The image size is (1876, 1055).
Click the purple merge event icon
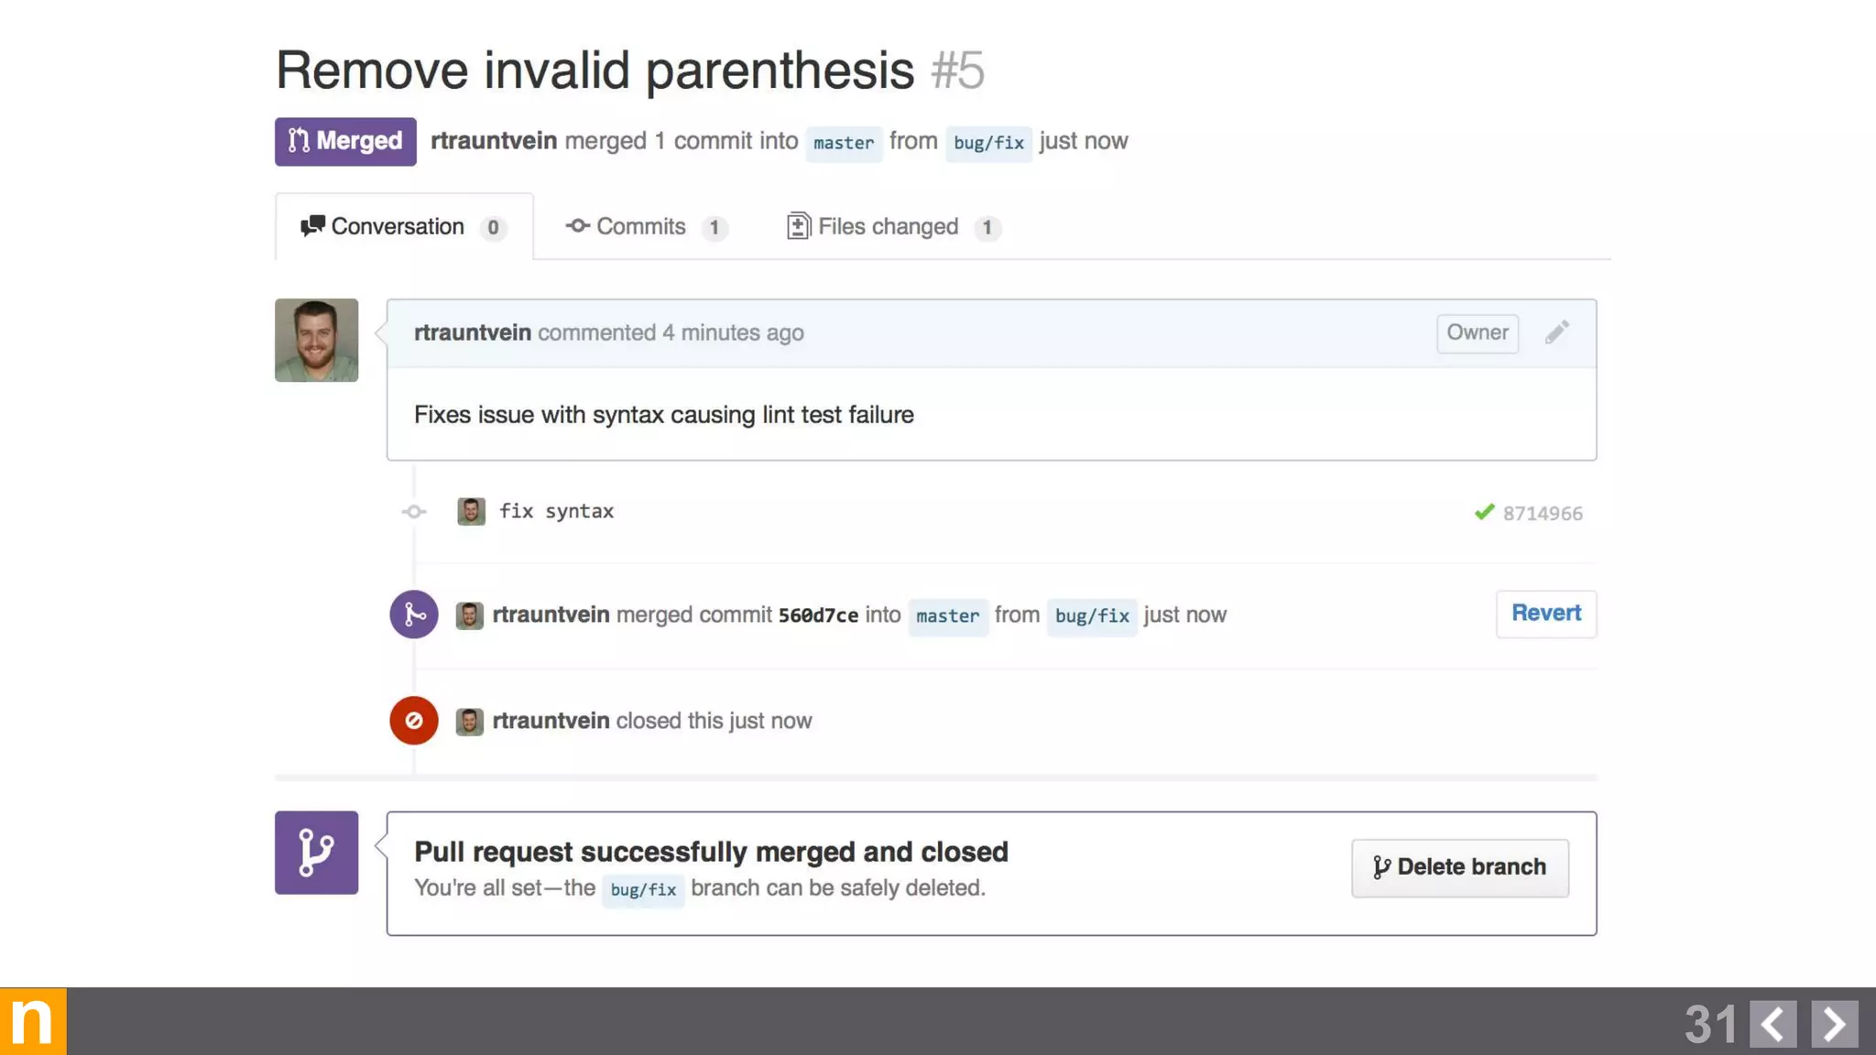tap(414, 615)
